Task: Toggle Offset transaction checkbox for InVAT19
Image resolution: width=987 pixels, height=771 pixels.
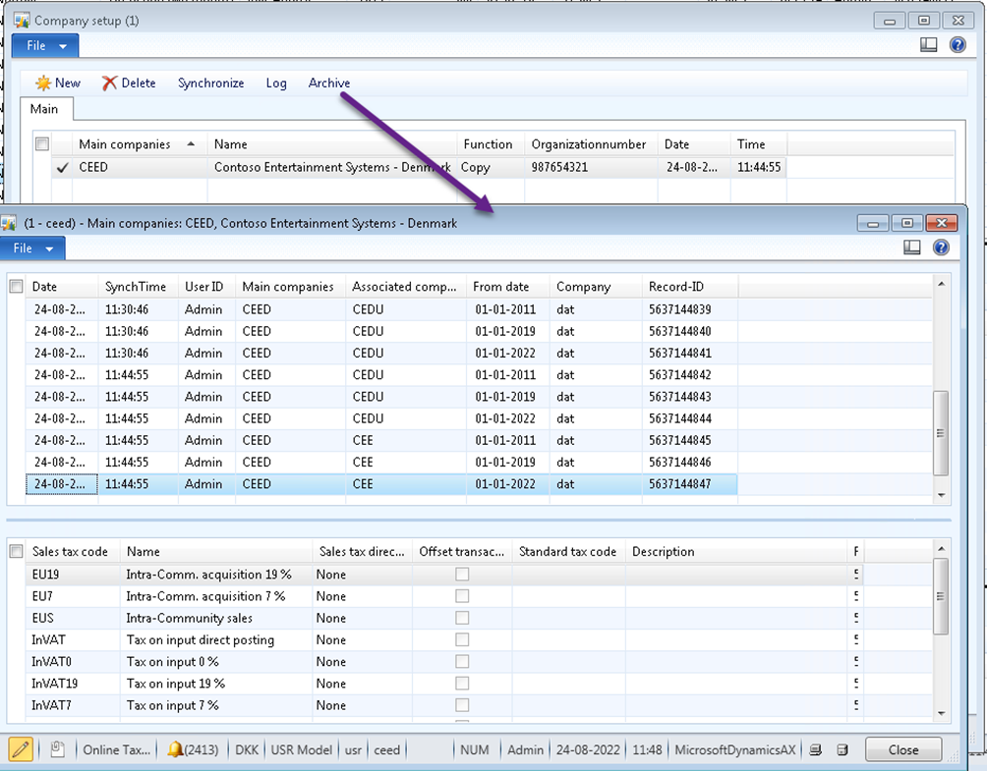Action: pos(462,684)
